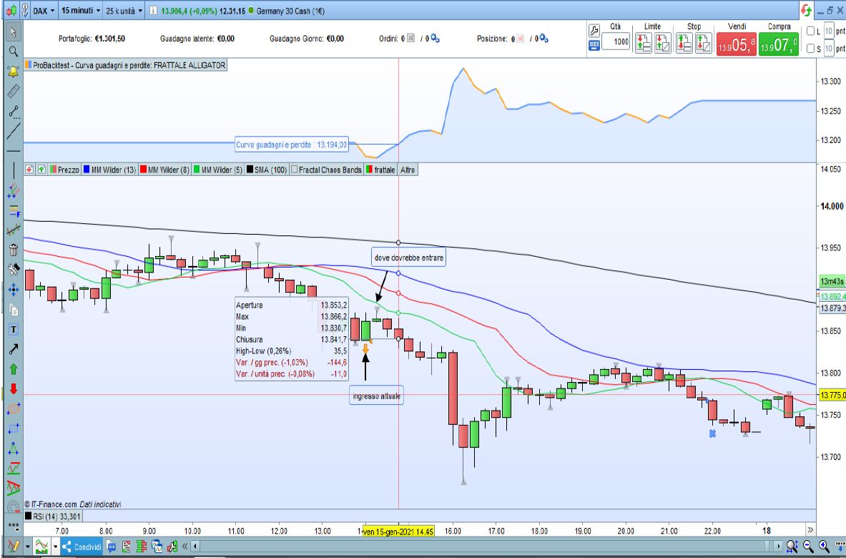Screen dimensions: 846x558
Task: Toggle the Fractal Chaos Bands checkbox
Action: [294, 170]
